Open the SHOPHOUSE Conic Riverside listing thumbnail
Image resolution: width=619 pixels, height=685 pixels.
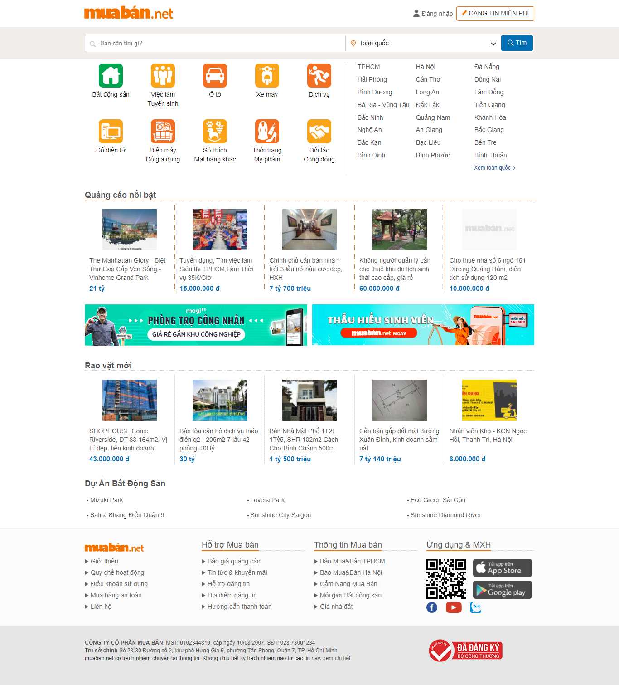tap(129, 400)
